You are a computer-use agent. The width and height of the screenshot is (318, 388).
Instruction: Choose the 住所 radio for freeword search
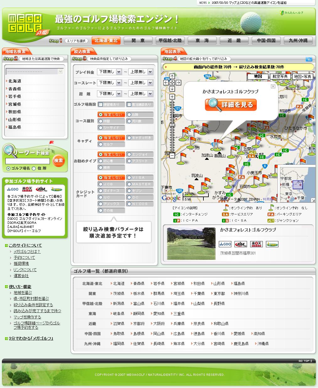(34, 169)
